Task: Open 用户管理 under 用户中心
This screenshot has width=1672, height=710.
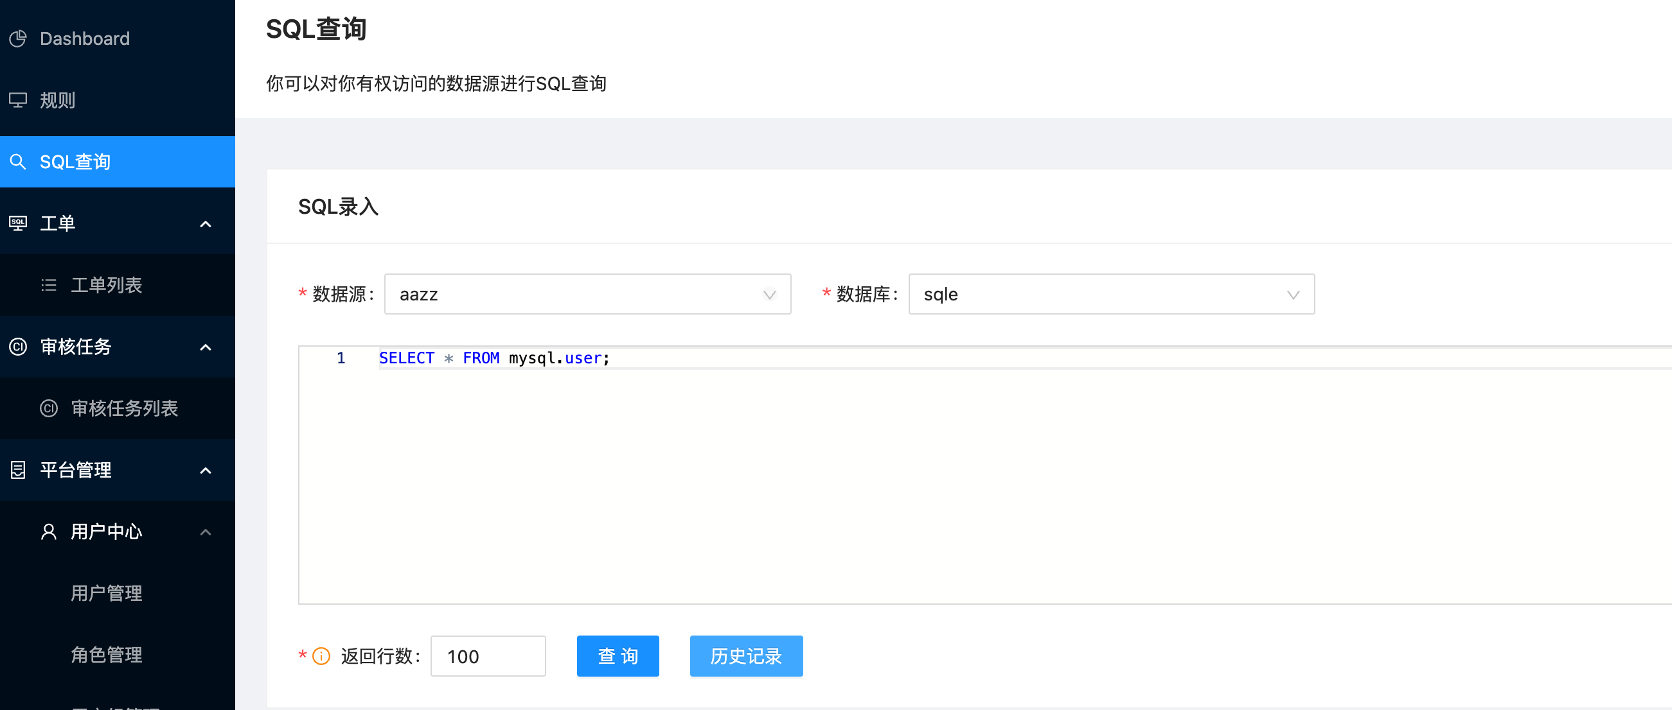Action: click(118, 593)
